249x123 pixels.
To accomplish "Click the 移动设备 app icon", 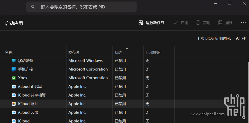I will coord(14,61).
